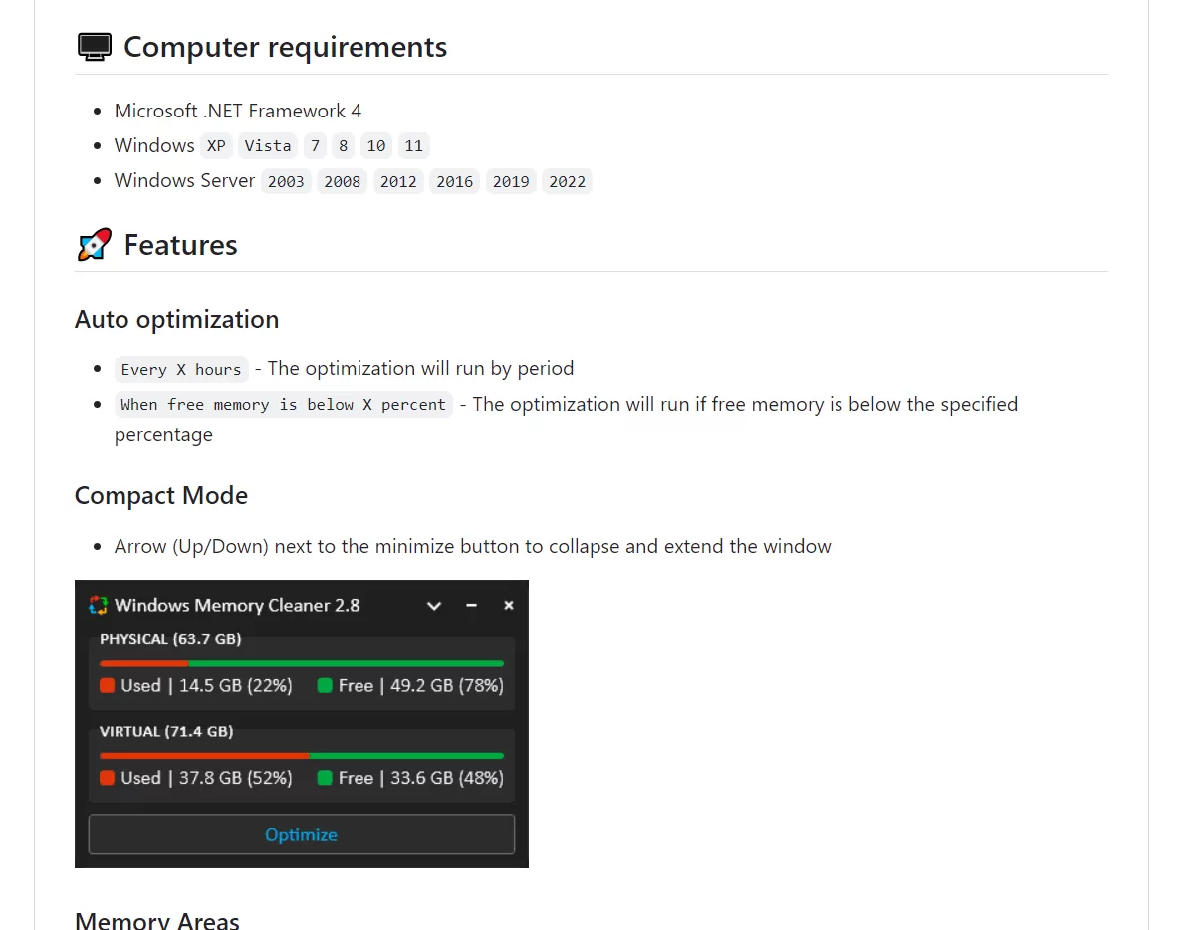Image resolution: width=1197 pixels, height=930 pixels.
Task: Click the red Used indicator under Physical memory
Action: 106,685
